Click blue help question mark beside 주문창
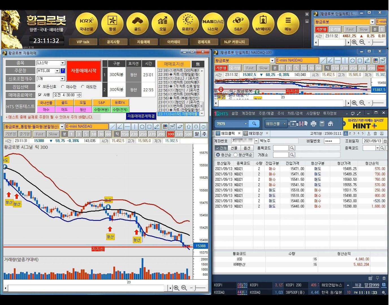The height and width of the screenshot is (305, 389). 63,71
